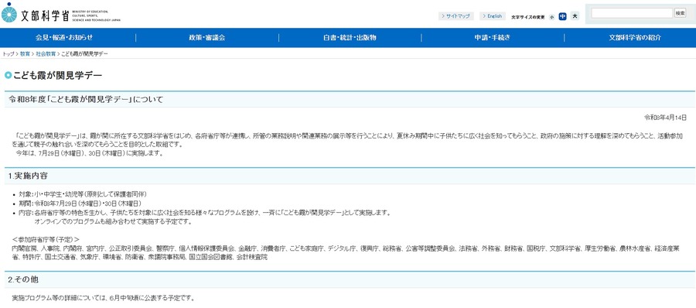Click the label <参加府省庁等(予定)>
The width and height of the screenshot is (696, 308).
click(x=46, y=239)
